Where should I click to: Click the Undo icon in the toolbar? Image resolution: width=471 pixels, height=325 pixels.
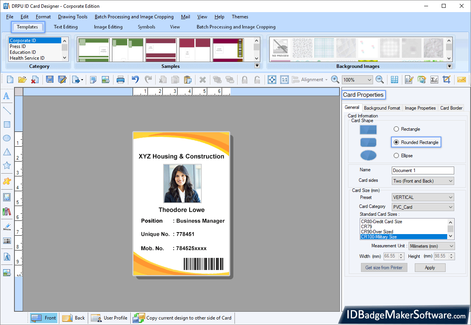[135, 79]
